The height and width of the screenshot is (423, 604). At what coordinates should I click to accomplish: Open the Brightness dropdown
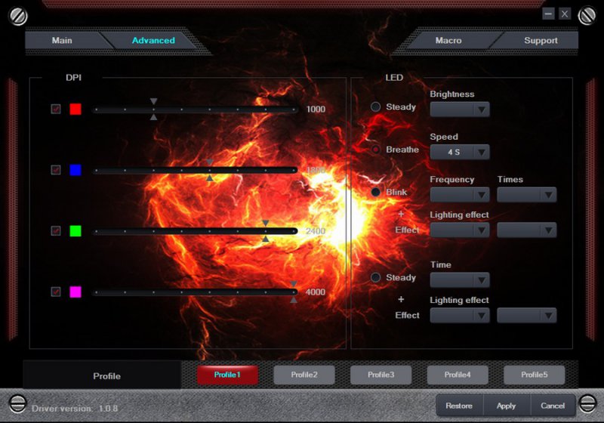(x=460, y=110)
